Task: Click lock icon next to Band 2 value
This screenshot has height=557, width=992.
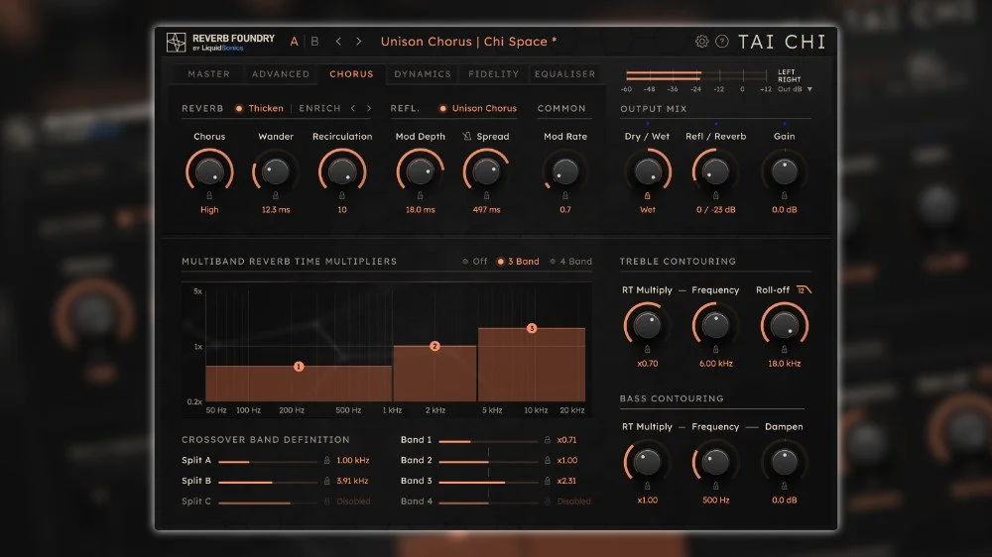Action: (x=548, y=460)
